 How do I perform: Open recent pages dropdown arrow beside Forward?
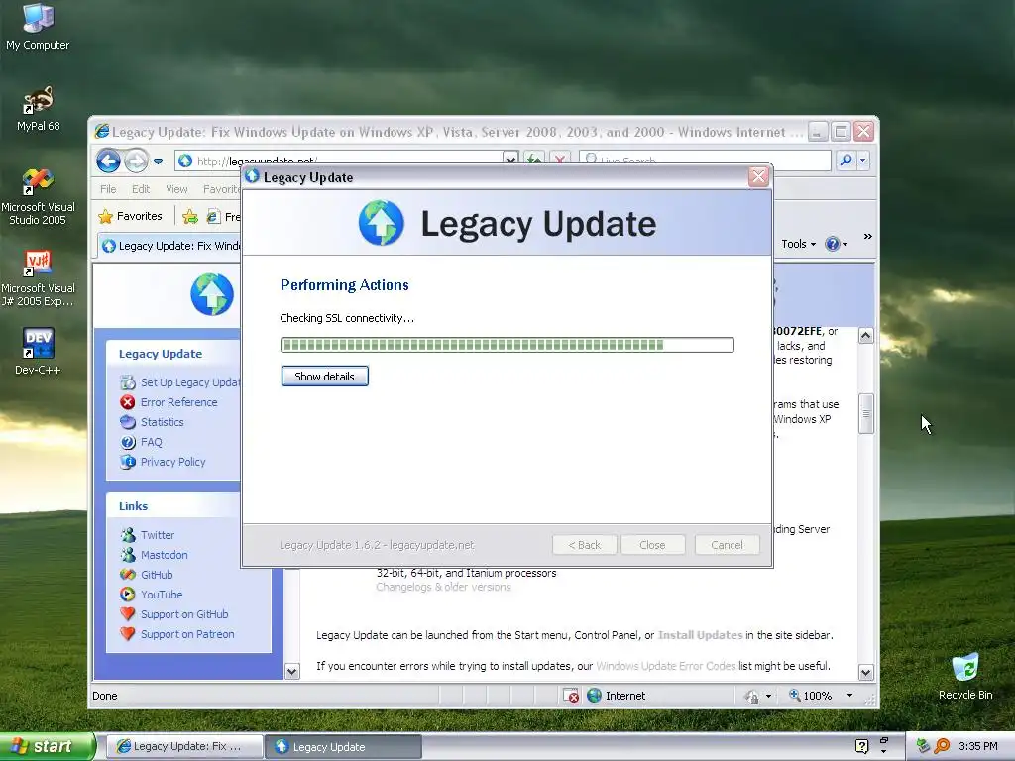click(159, 162)
